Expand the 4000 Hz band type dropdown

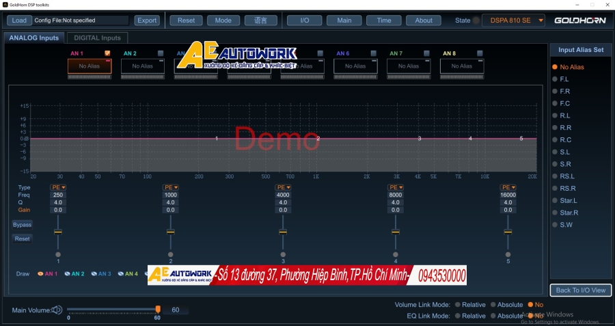pyautogui.click(x=283, y=187)
